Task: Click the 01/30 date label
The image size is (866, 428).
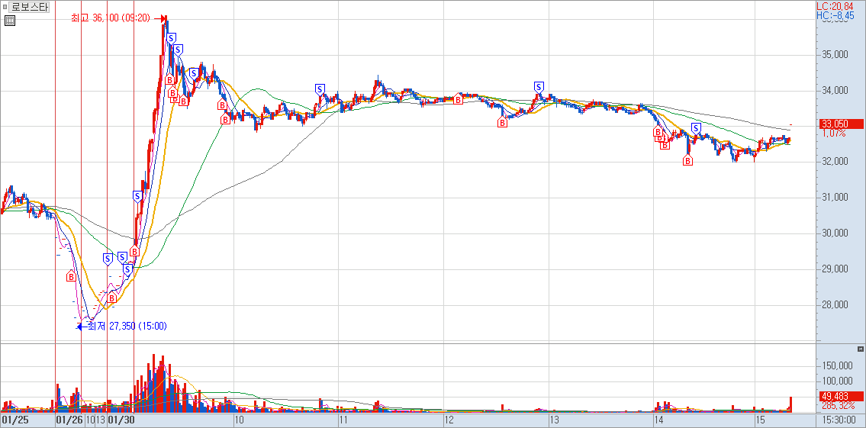Action: [121, 420]
